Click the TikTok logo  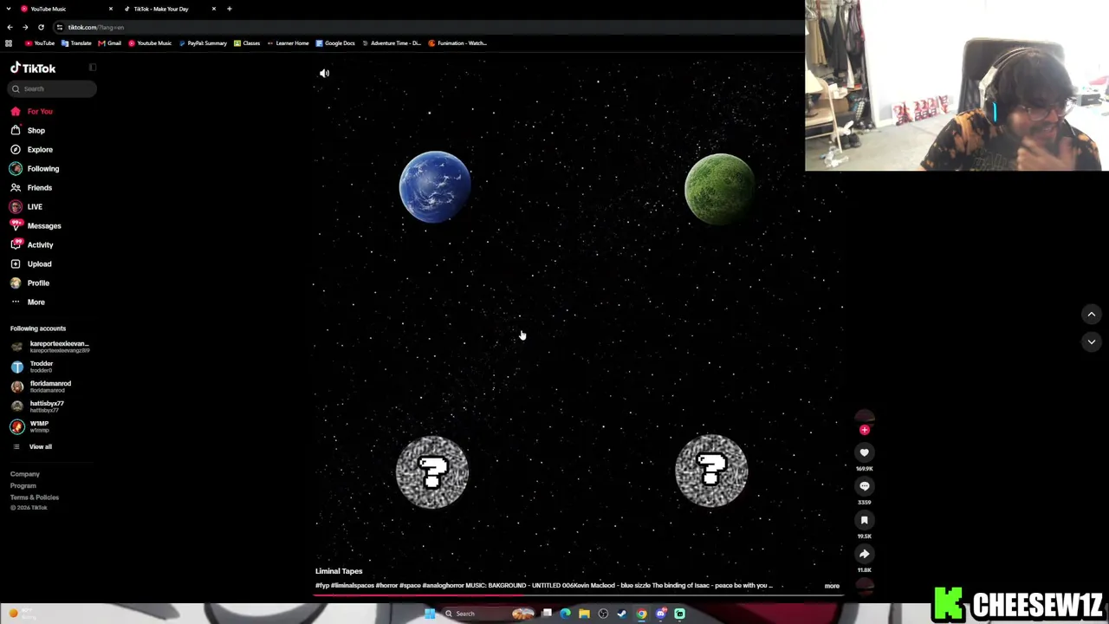[33, 68]
